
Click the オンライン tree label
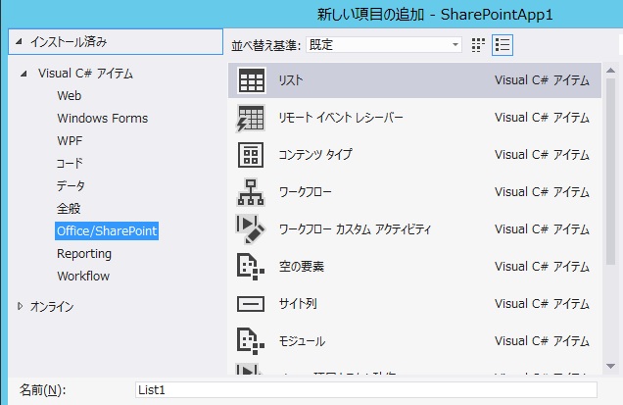(x=52, y=306)
